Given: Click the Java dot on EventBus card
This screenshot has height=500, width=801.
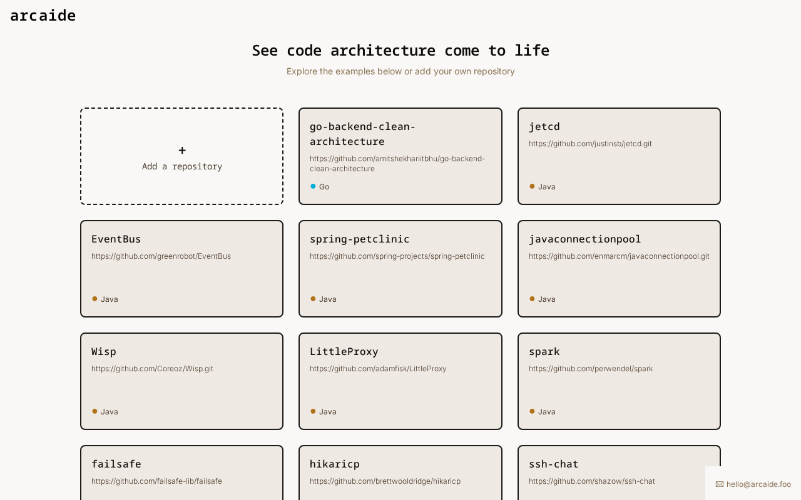Looking at the screenshot, I should coord(94,299).
